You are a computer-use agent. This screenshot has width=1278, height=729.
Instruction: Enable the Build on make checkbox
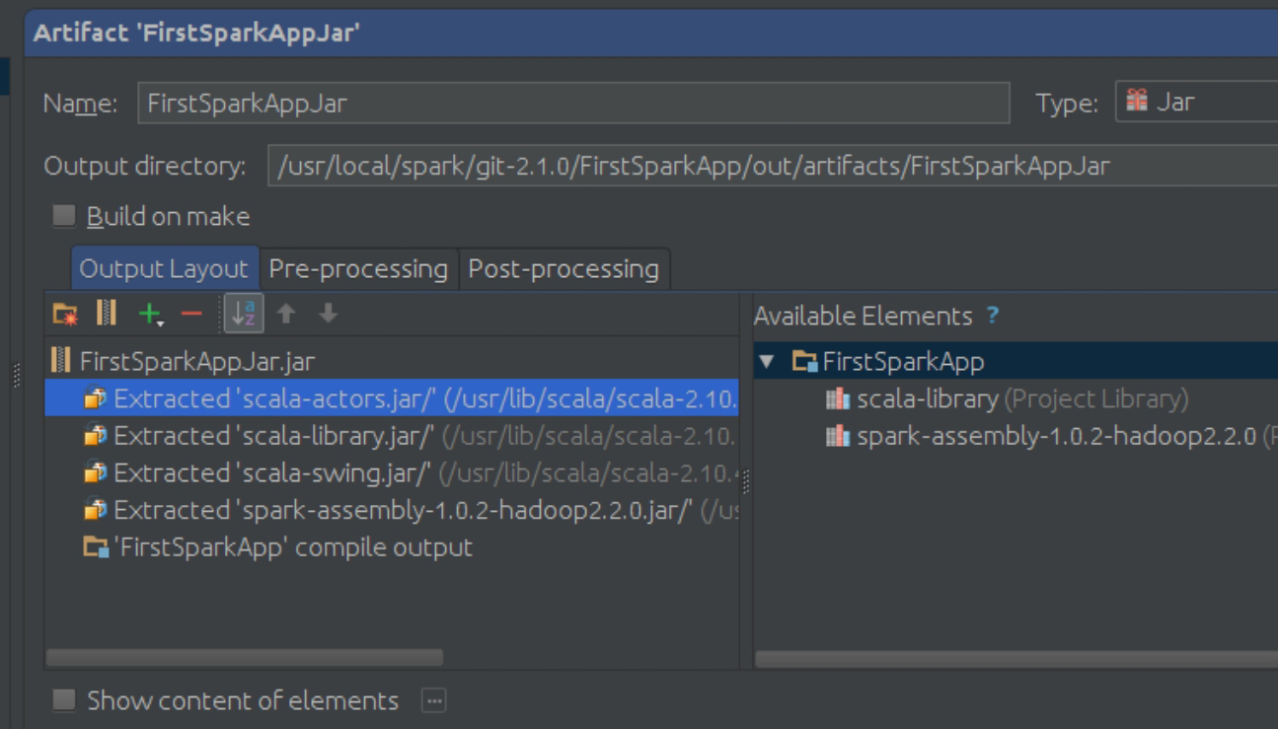pos(64,216)
